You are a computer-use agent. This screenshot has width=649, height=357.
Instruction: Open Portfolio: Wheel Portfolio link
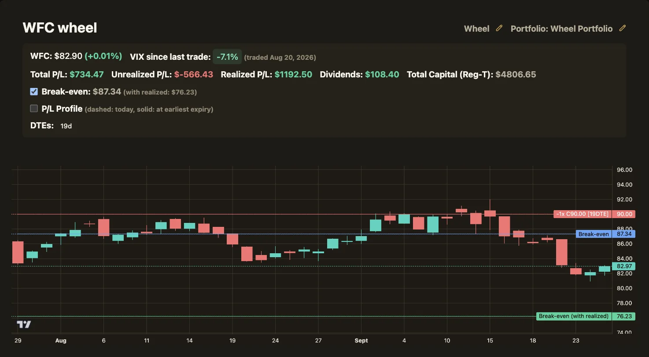(561, 29)
